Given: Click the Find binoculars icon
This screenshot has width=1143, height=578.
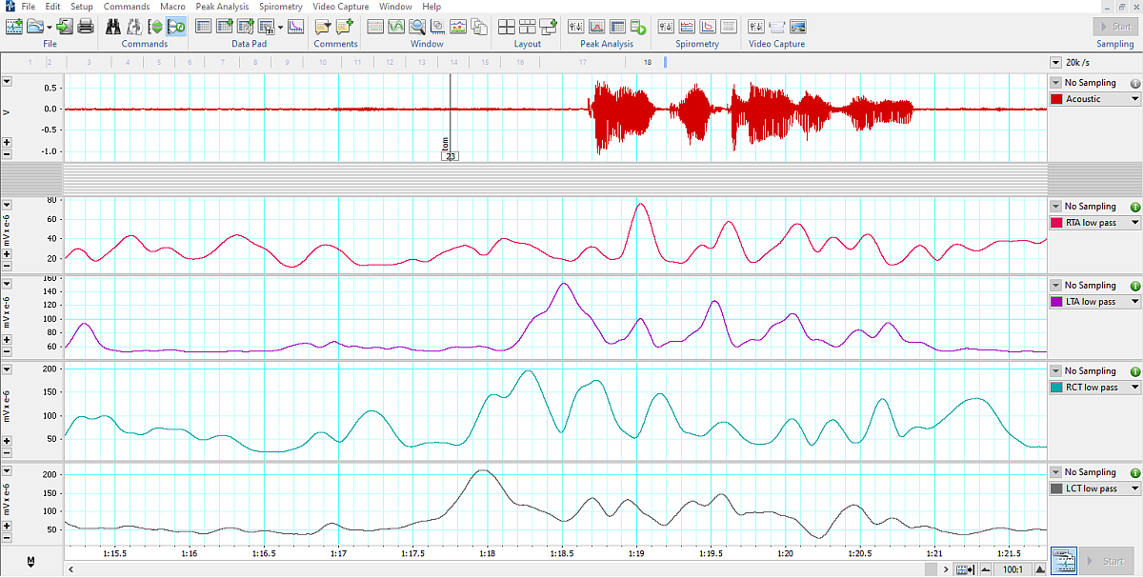Looking at the screenshot, I should (x=113, y=27).
